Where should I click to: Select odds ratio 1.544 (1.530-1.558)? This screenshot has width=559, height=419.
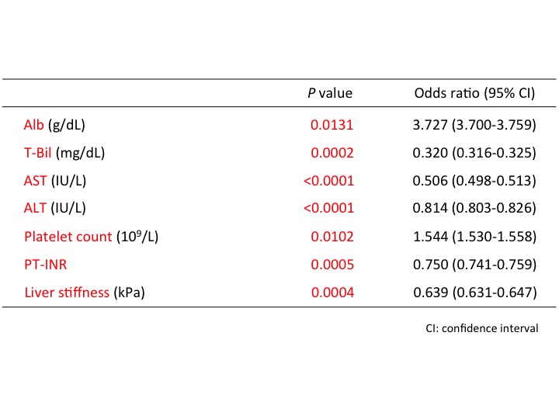(x=474, y=237)
